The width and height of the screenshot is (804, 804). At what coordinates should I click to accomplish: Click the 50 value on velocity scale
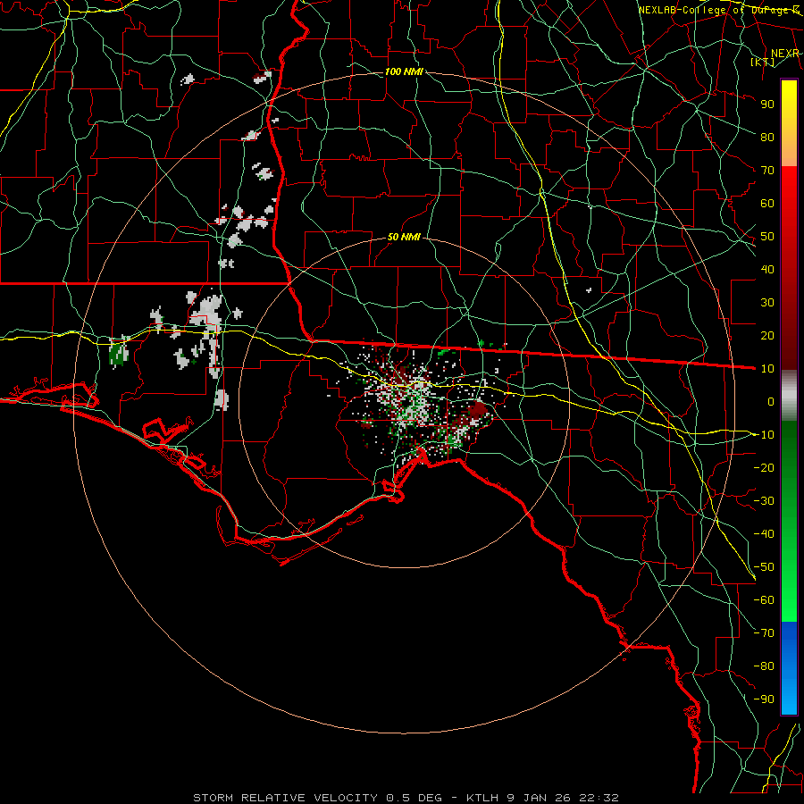coord(767,237)
